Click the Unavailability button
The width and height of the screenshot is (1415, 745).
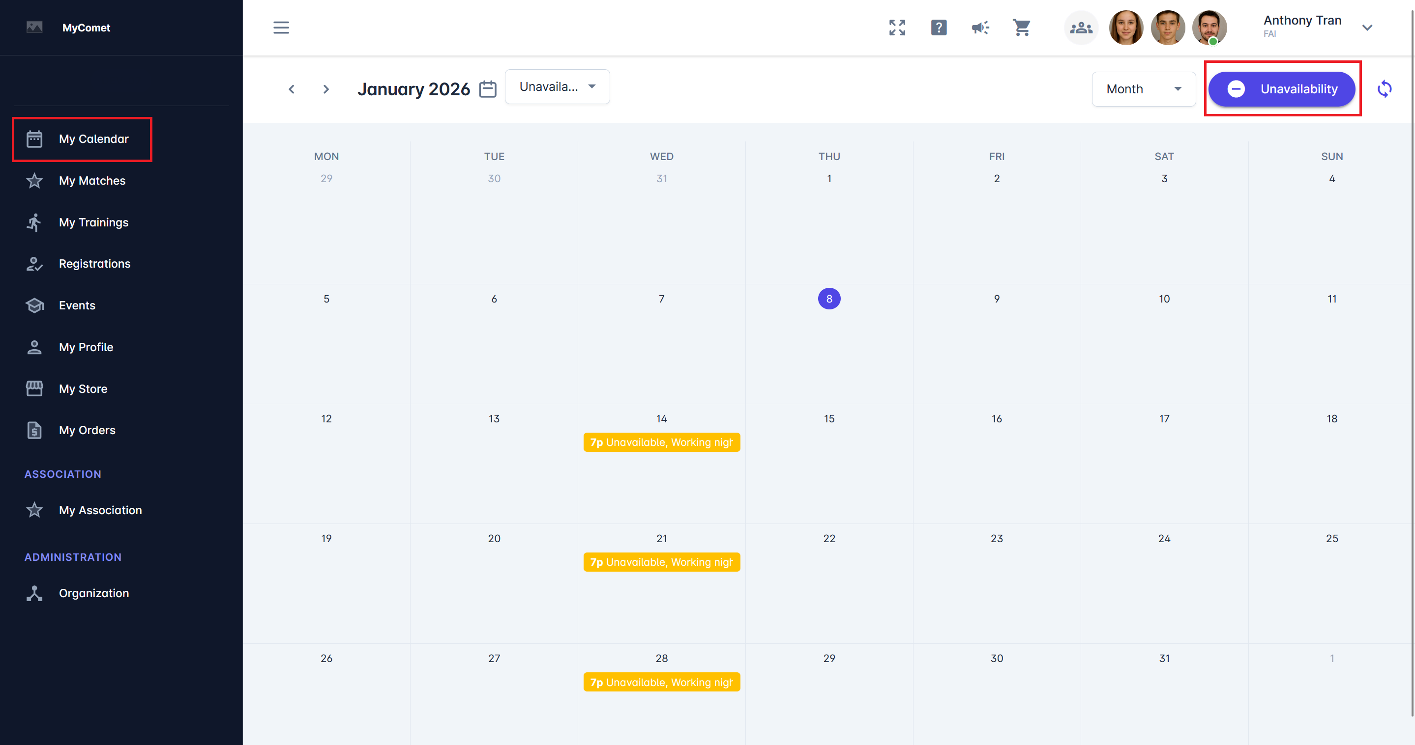click(1282, 89)
